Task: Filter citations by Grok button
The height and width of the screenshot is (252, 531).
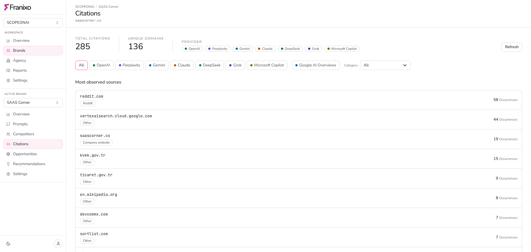Action: pos(235,65)
